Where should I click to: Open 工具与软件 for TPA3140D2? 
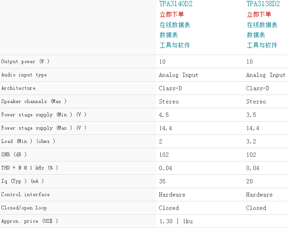[x=175, y=45]
